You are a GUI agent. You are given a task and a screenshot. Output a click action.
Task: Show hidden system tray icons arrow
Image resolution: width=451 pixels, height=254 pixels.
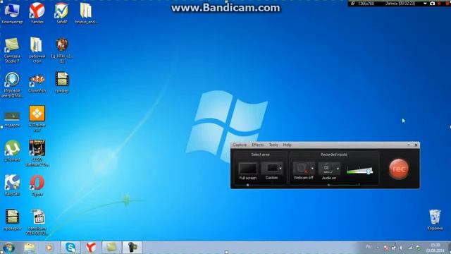(x=378, y=248)
